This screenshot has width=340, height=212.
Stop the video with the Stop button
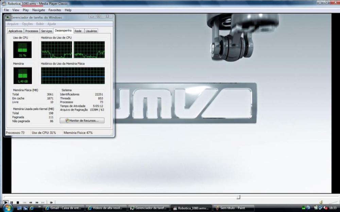(x=18, y=203)
